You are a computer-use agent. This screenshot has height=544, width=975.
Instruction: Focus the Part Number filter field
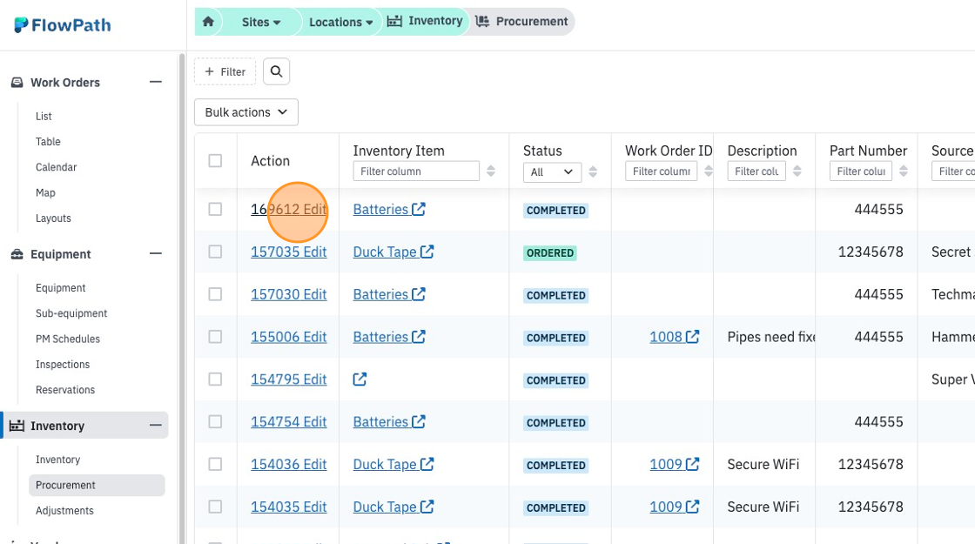(x=861, y=171)
